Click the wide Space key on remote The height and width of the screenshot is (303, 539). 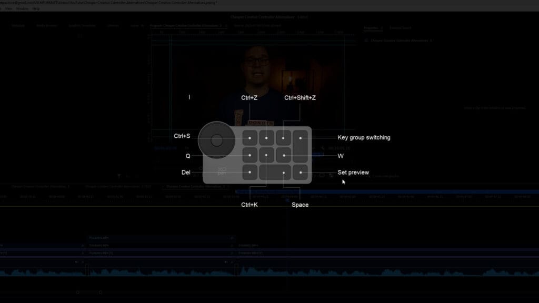pos(275,172)
